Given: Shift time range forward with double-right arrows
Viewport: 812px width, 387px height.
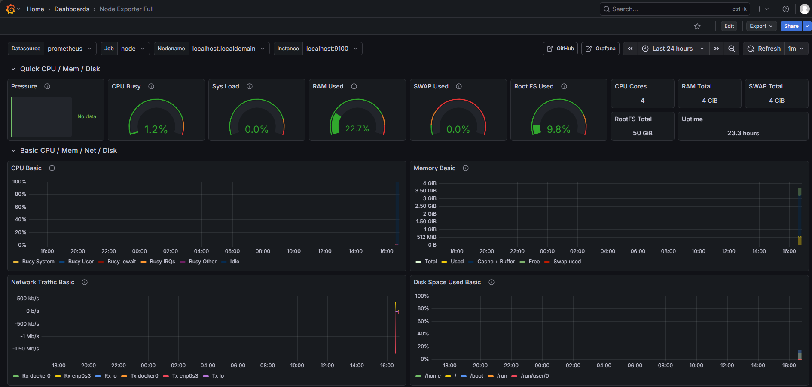Looking at the screenshot, I should (716, 49).
